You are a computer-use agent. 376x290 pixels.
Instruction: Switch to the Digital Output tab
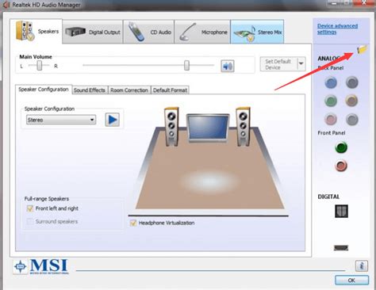click(x=93, y=32)
